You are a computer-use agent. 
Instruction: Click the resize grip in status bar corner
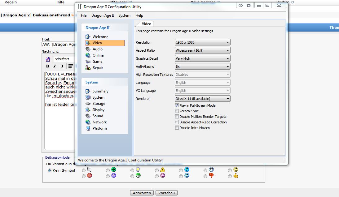(x=284, y=161)
